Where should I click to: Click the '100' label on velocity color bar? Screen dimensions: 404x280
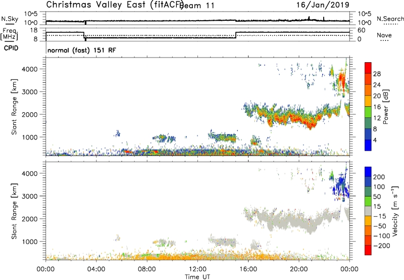379,186
